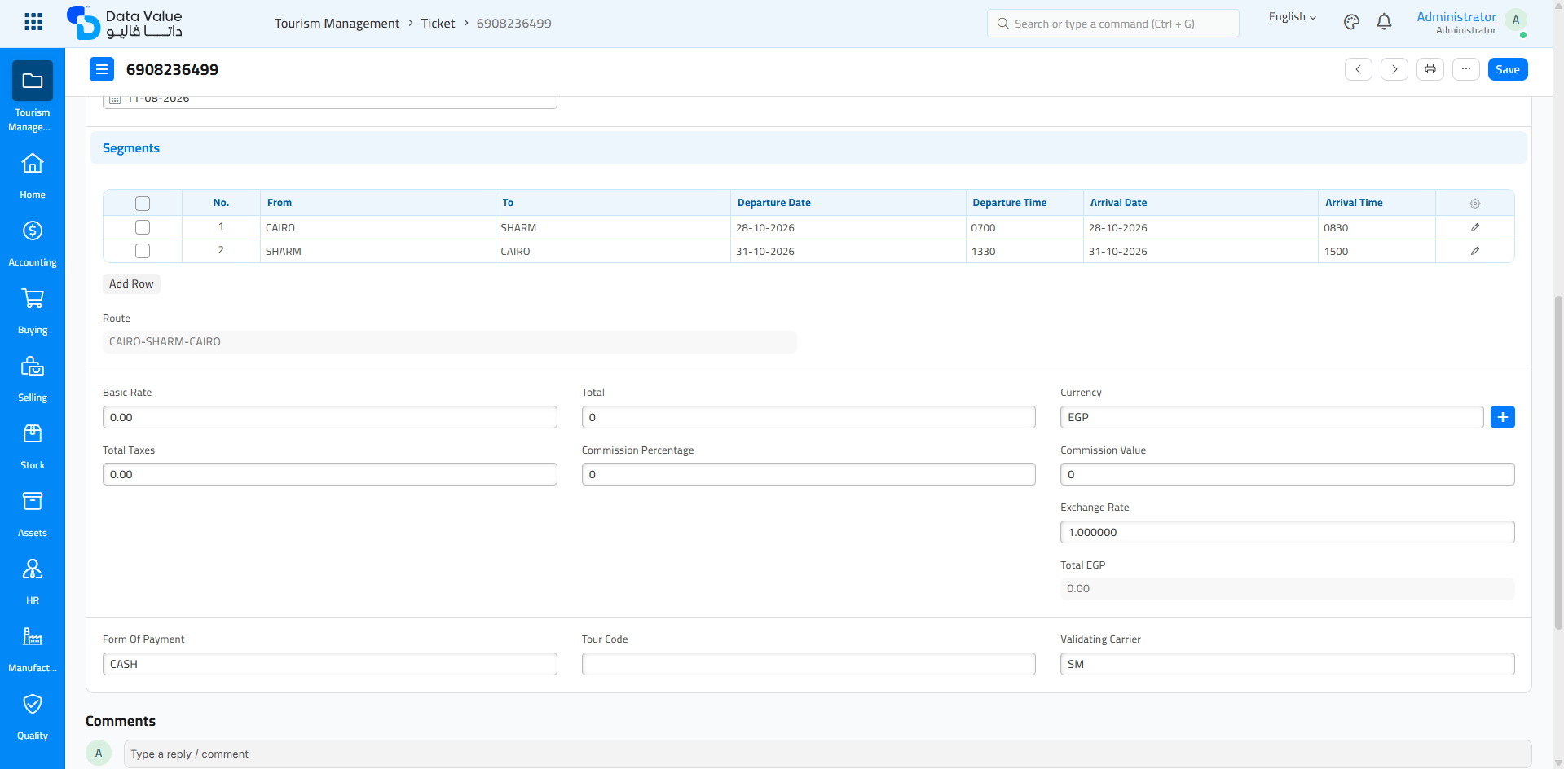Open the Currency EGP link field

tap(1271, 417)
